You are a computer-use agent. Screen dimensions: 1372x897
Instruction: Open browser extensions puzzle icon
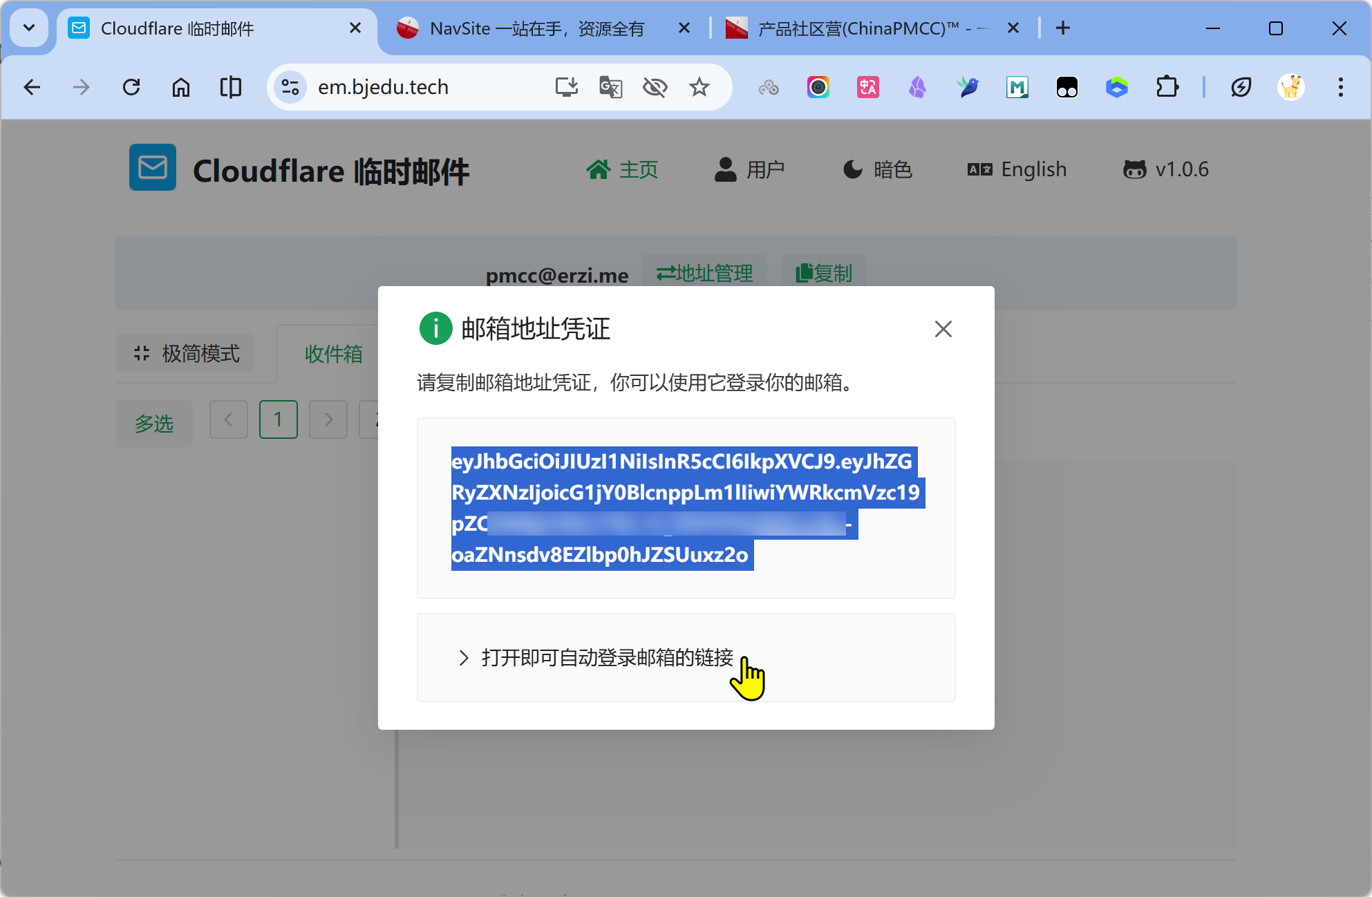[x=1167, y=87]
